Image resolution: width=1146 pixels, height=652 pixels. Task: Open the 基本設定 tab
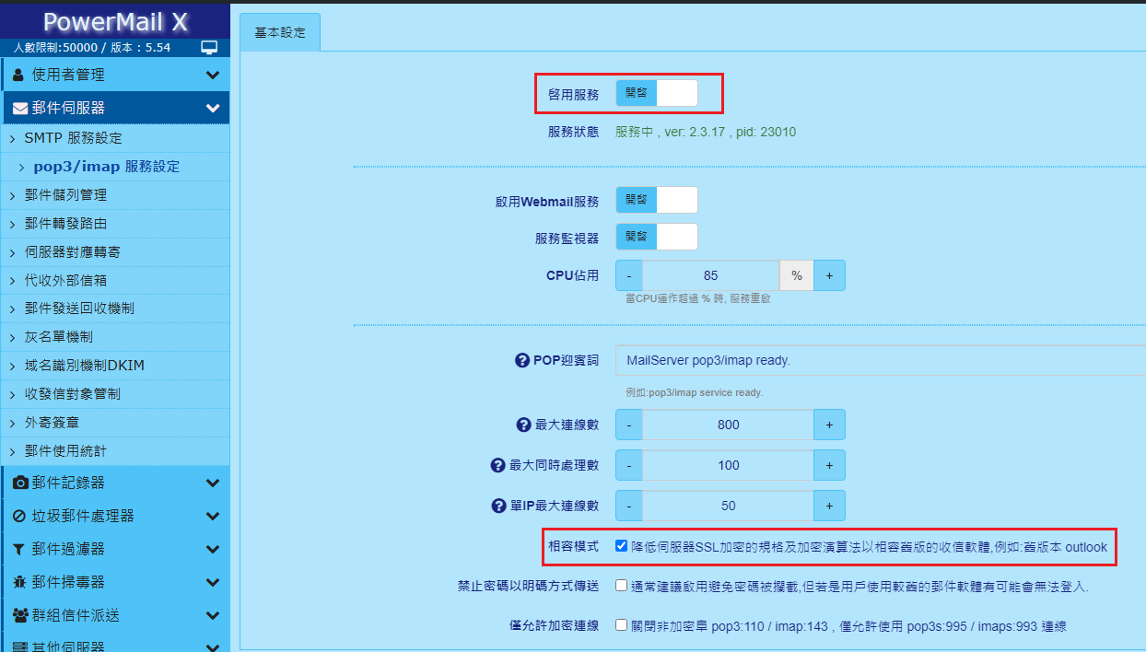[280, 32]
